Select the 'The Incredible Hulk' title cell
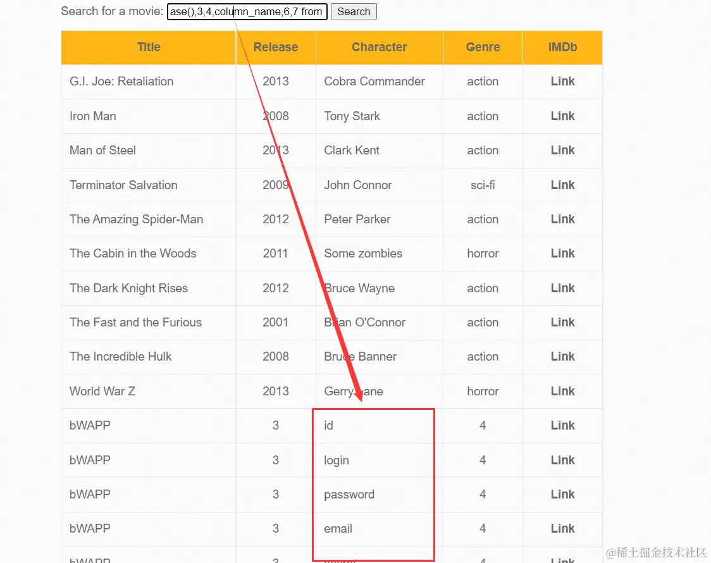Screen dimensions: 711x563 tap(149, 357)
